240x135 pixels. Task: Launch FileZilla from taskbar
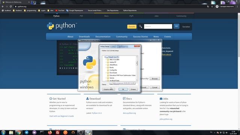click(57, 132)
